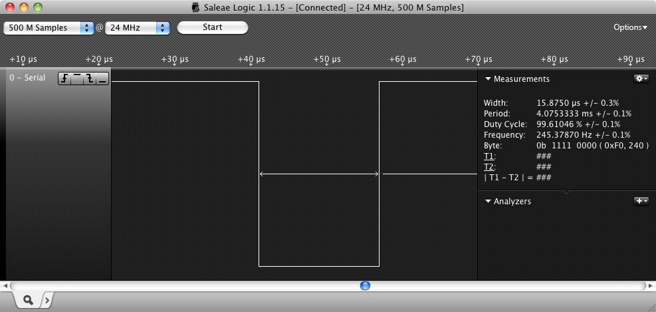
Task: Click the pulse width measurement arrow on waveform
Action: tap(319, 174)
